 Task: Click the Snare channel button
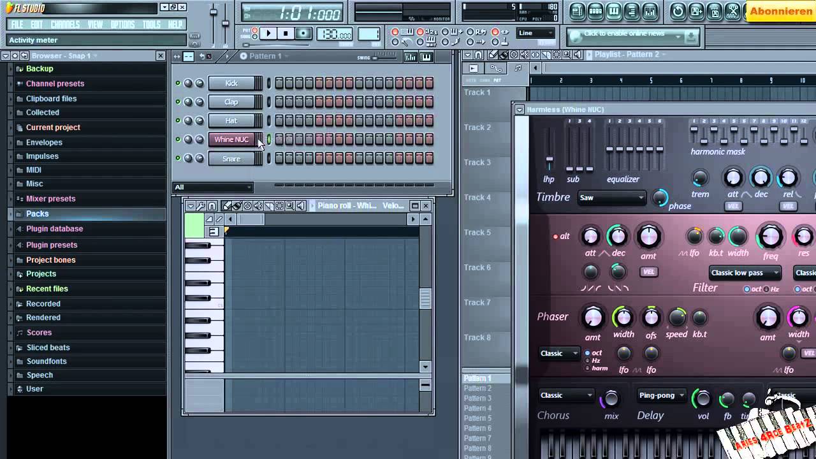click(x=231, y=159)
